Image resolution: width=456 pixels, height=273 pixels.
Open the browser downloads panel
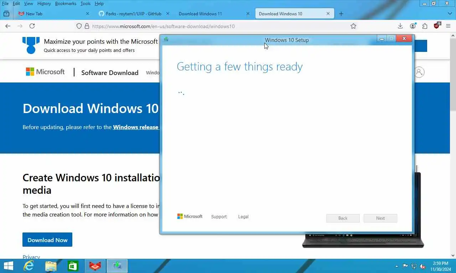(x=400, y=26)
